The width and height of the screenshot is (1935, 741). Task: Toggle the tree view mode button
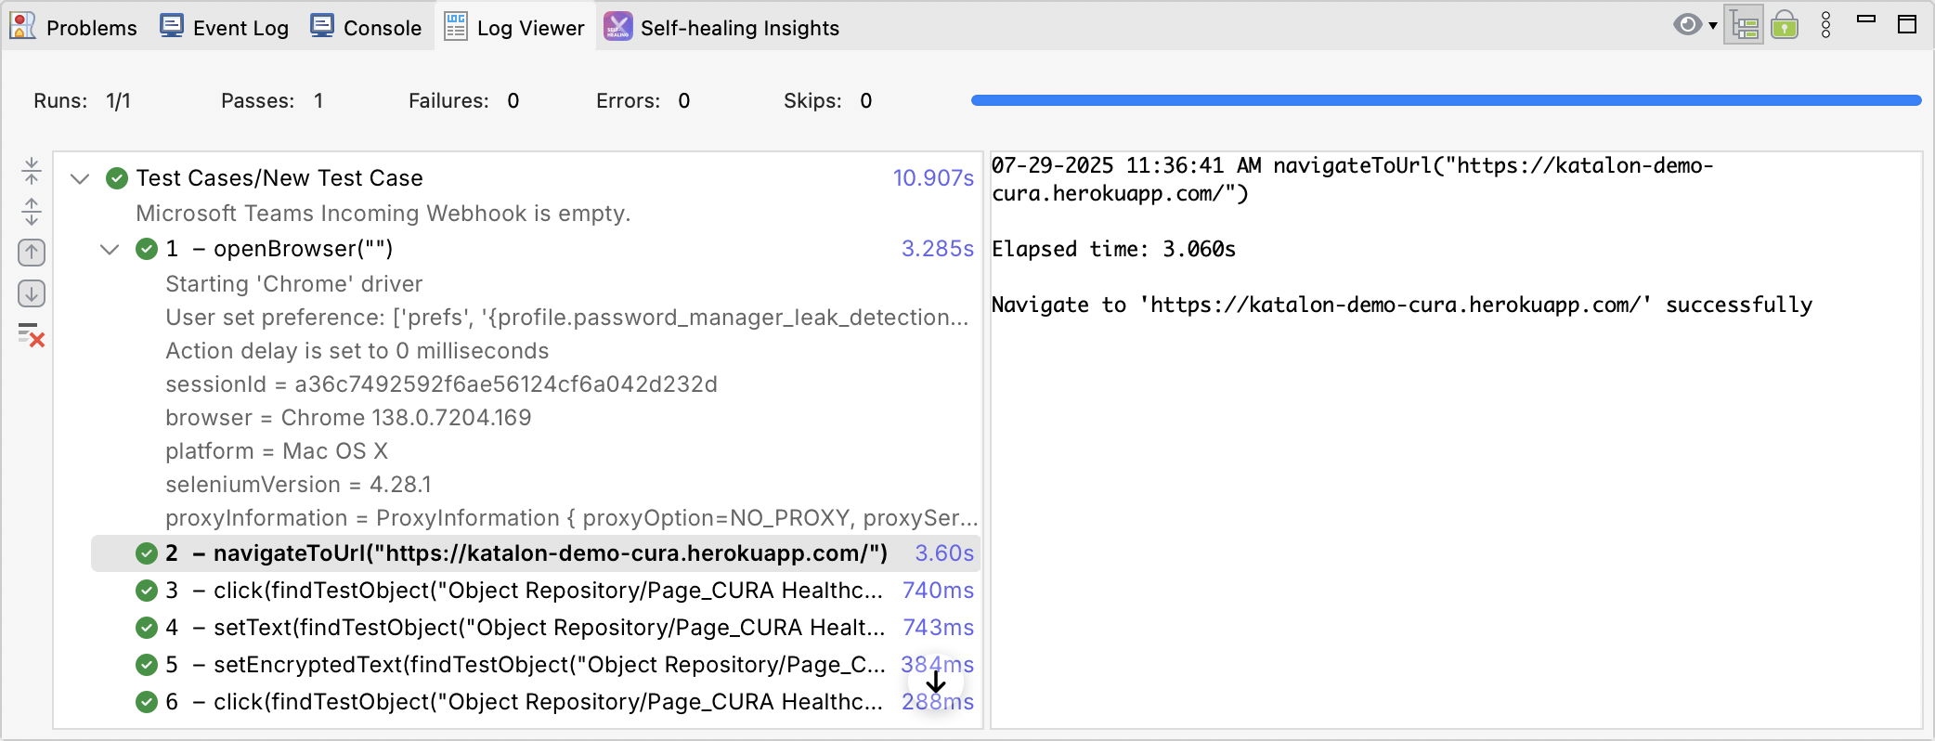[1744, 25]
